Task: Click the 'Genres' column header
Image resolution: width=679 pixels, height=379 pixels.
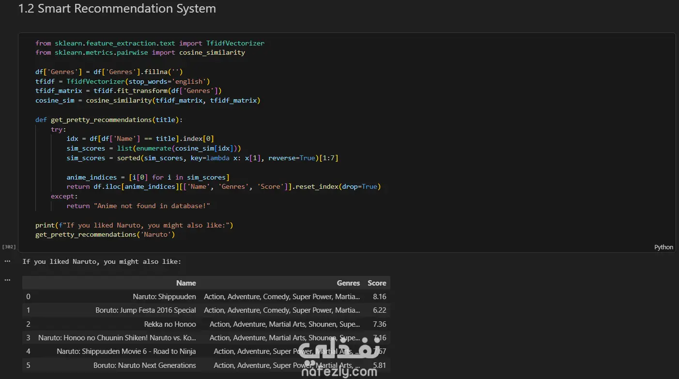Action: 348,283
